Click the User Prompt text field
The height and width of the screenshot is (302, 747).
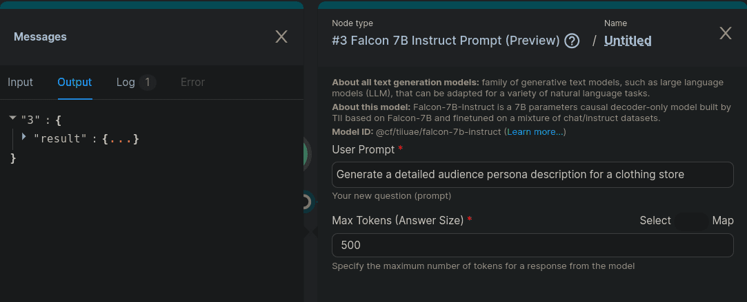(x=532, y=175)
